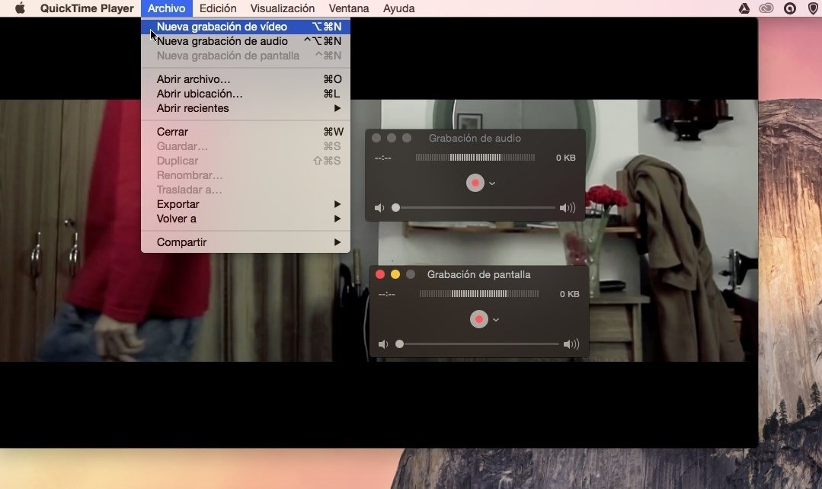Click the Grabación de audio title bar
Screen dimensions: 822x489
(x=475, y=139)
